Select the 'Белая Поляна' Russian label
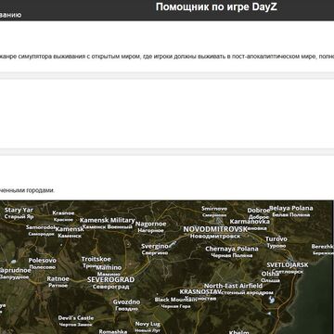 click(x=291, y=214)
